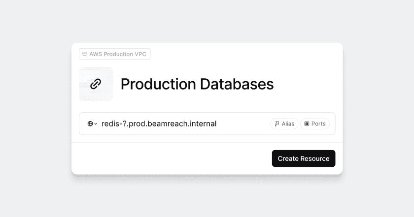Select the Production Databases title text
This screenshot has width=414, height=217.
197,84
